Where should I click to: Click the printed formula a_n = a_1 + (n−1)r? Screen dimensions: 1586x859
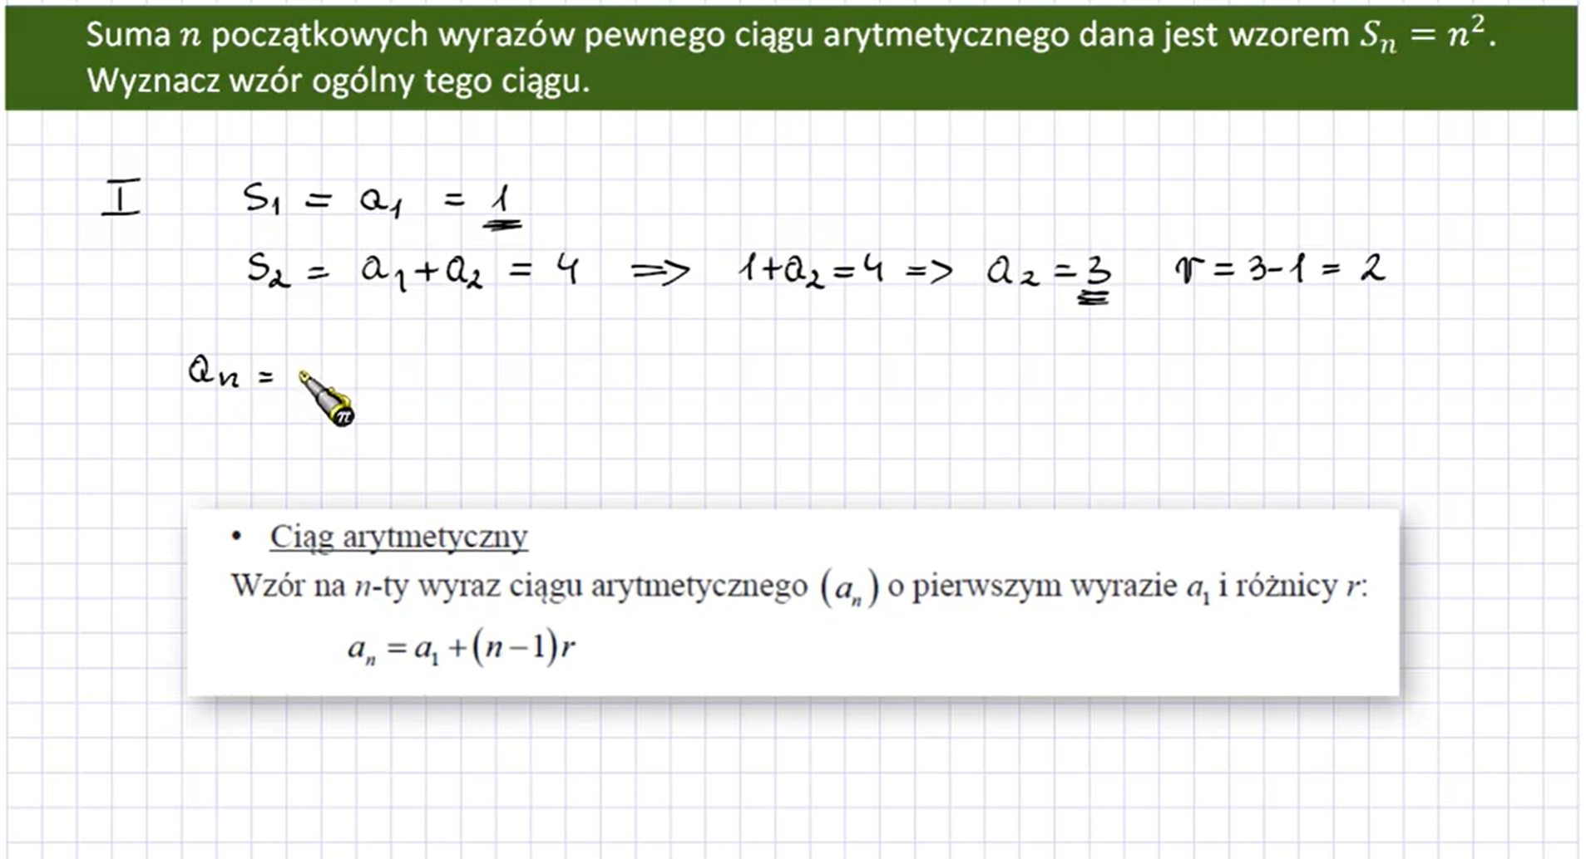[462, 648]
